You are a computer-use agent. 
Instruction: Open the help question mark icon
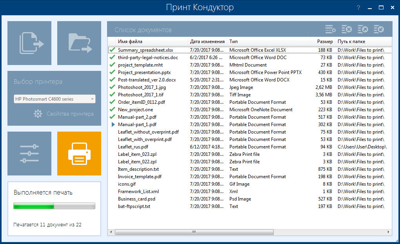[358, 7]
